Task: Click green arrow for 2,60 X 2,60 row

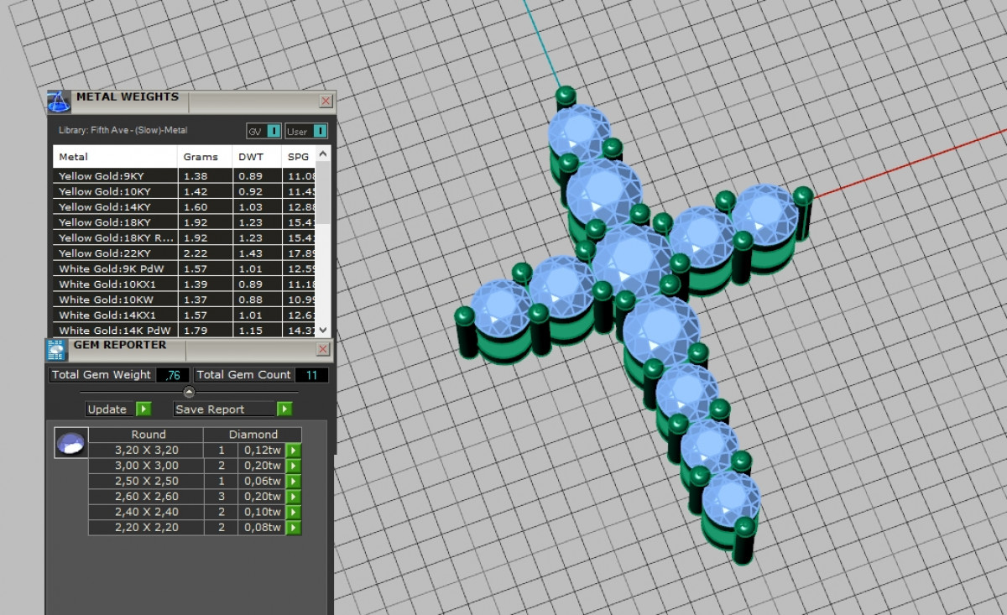Action: [x=293, y=497]
